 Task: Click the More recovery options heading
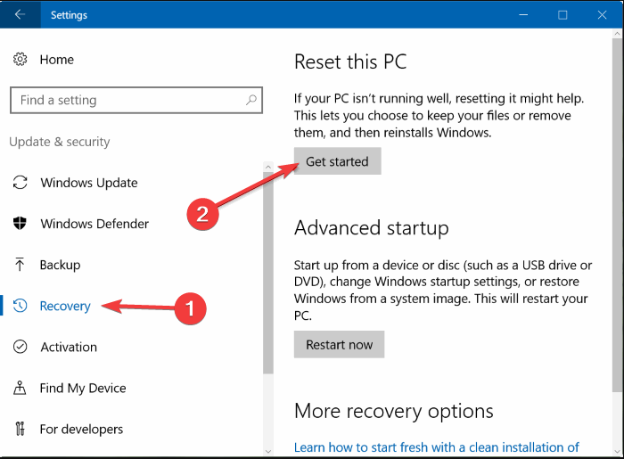click(x=394, y=411)
